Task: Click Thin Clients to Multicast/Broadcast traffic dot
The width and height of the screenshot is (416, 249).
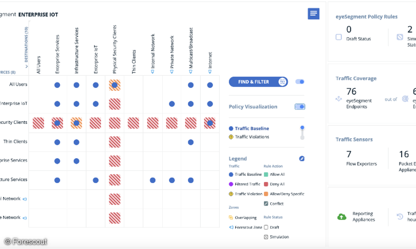Action: point(191,142)
